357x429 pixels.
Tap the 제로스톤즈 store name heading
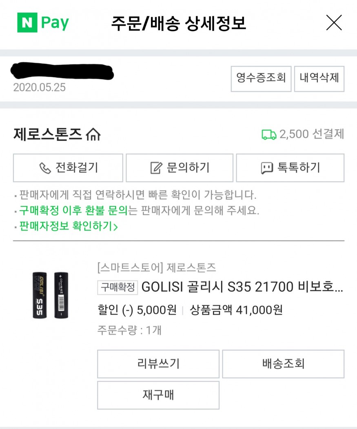[x=47, y=134]
